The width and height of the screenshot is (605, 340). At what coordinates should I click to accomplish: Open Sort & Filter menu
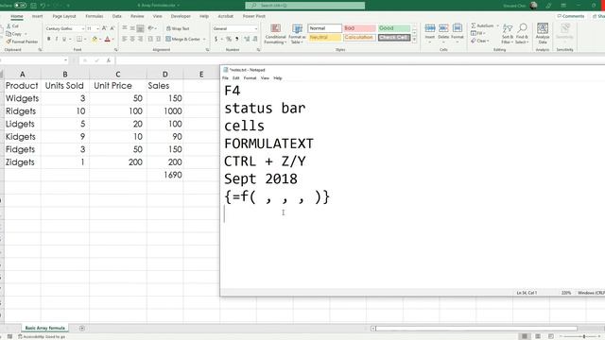pos(508,34)
